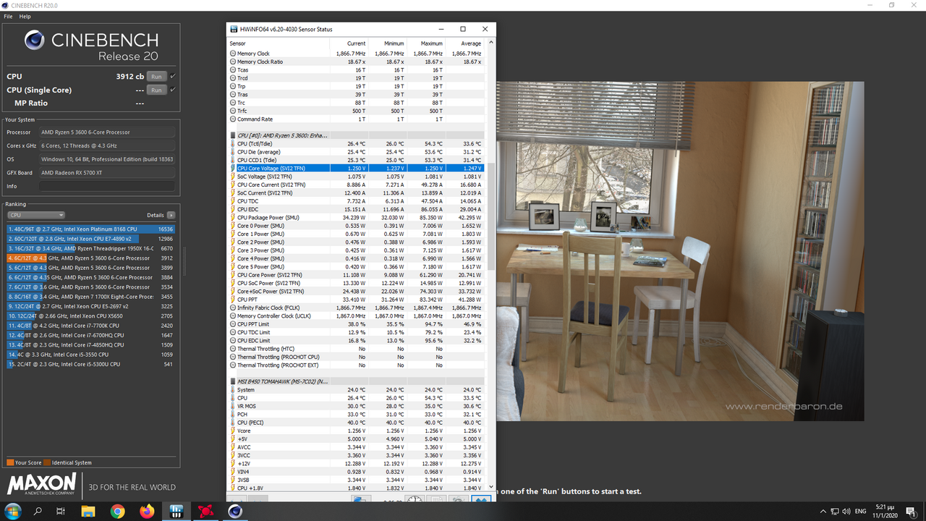The width and height of the screenshot is (926, 521).
Task: Open Task View from taskbar
Action: pos(61,511)
